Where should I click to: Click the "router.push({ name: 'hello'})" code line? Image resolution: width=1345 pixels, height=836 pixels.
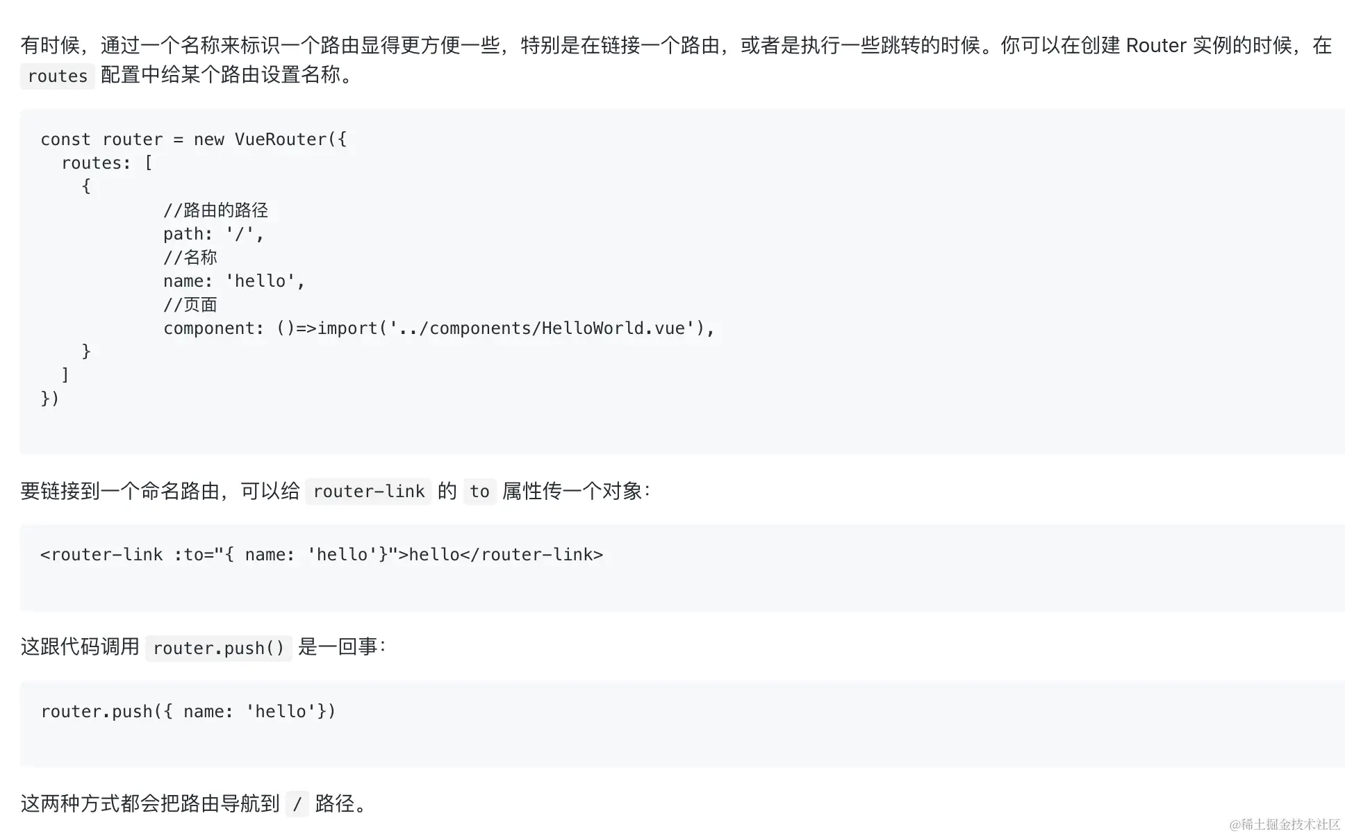tap(188, 712)
